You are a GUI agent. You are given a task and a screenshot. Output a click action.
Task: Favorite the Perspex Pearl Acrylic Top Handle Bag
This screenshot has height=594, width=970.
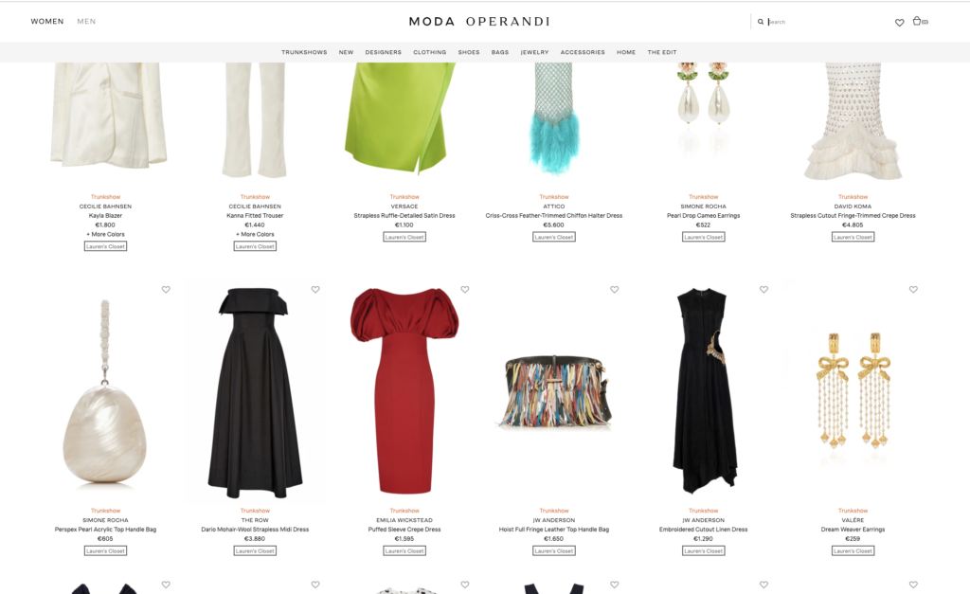(x=166, y=289)
